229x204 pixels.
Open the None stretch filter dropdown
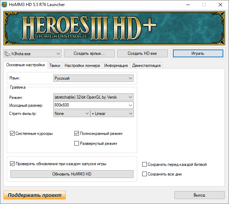coord(71,114)
